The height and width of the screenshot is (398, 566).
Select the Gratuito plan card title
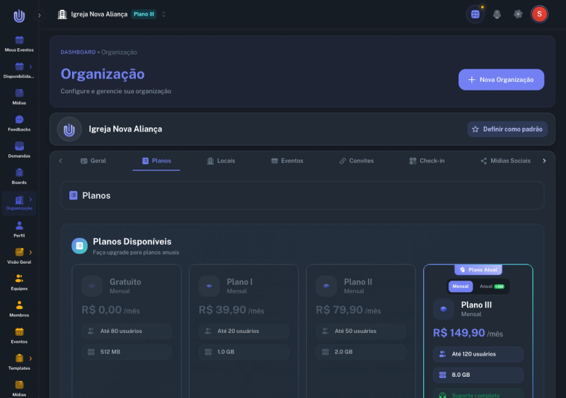coord(125,282)
